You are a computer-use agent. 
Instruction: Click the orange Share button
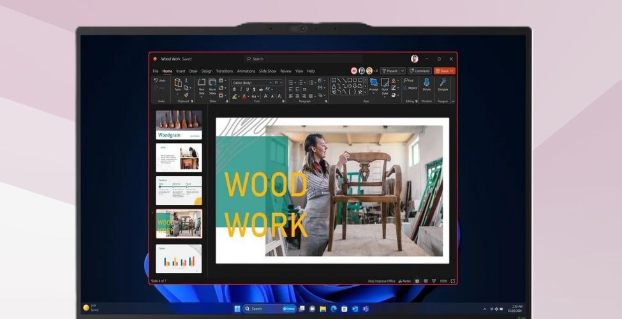click(x=444, y=71)
